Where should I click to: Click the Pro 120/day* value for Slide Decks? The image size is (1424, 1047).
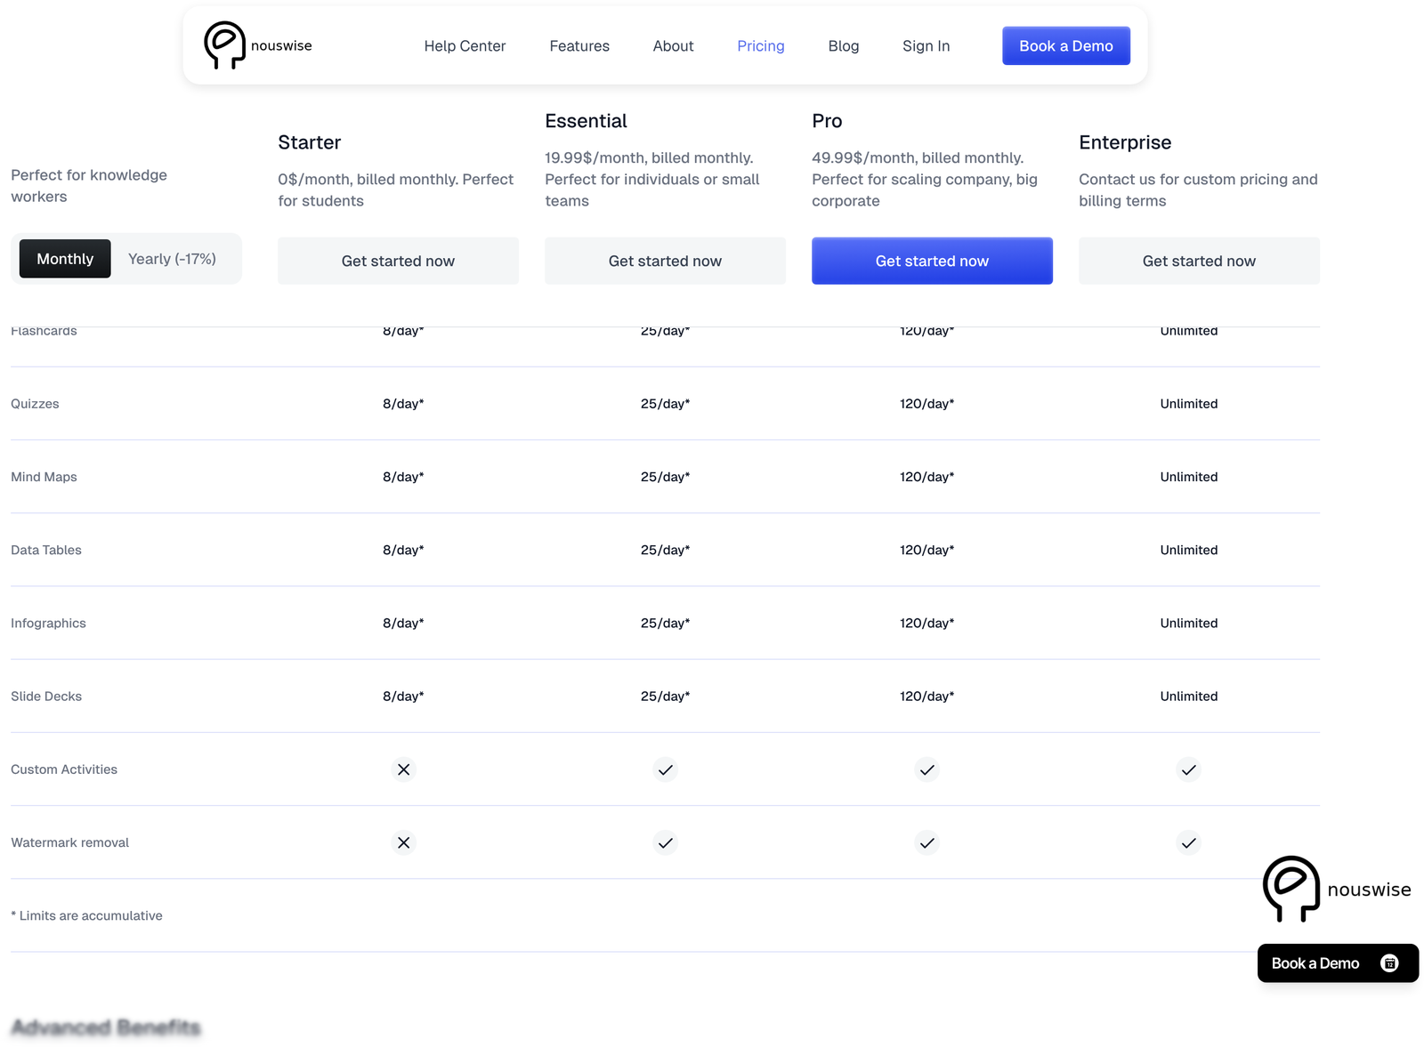(x=926, y=697)
